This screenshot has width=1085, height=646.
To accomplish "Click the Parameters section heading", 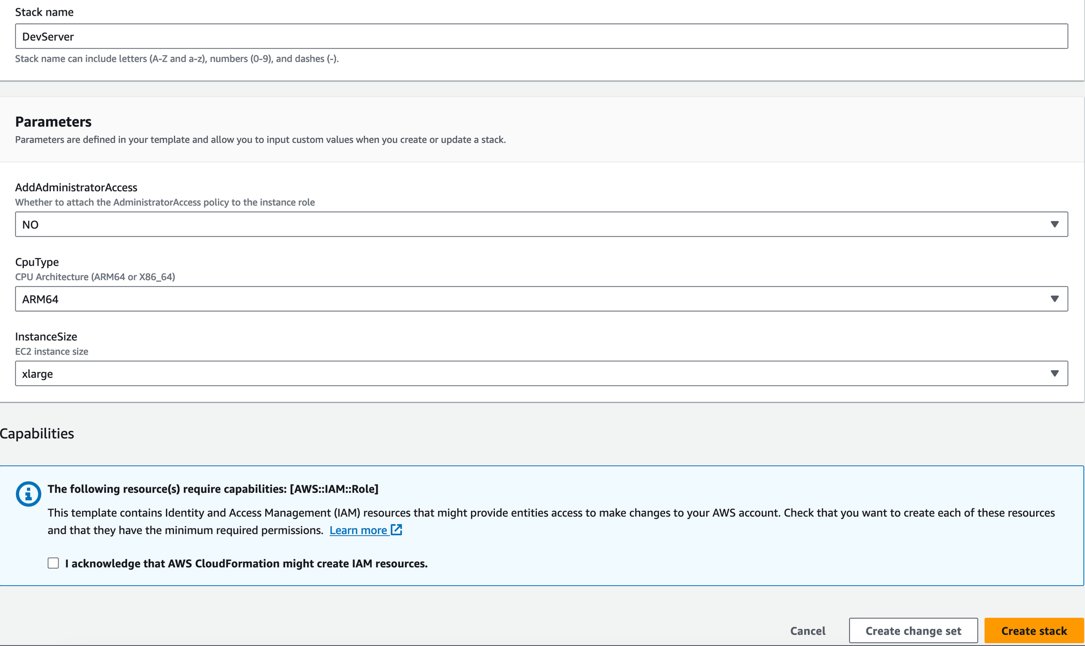I will pos(53,121).
